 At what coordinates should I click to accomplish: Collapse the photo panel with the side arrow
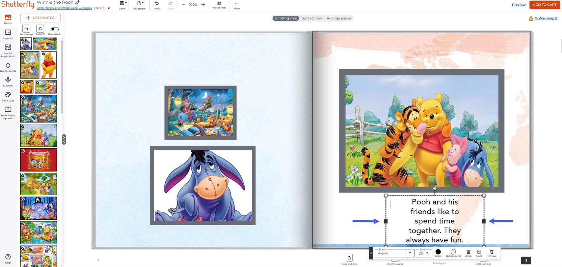(x=64, y=139)
